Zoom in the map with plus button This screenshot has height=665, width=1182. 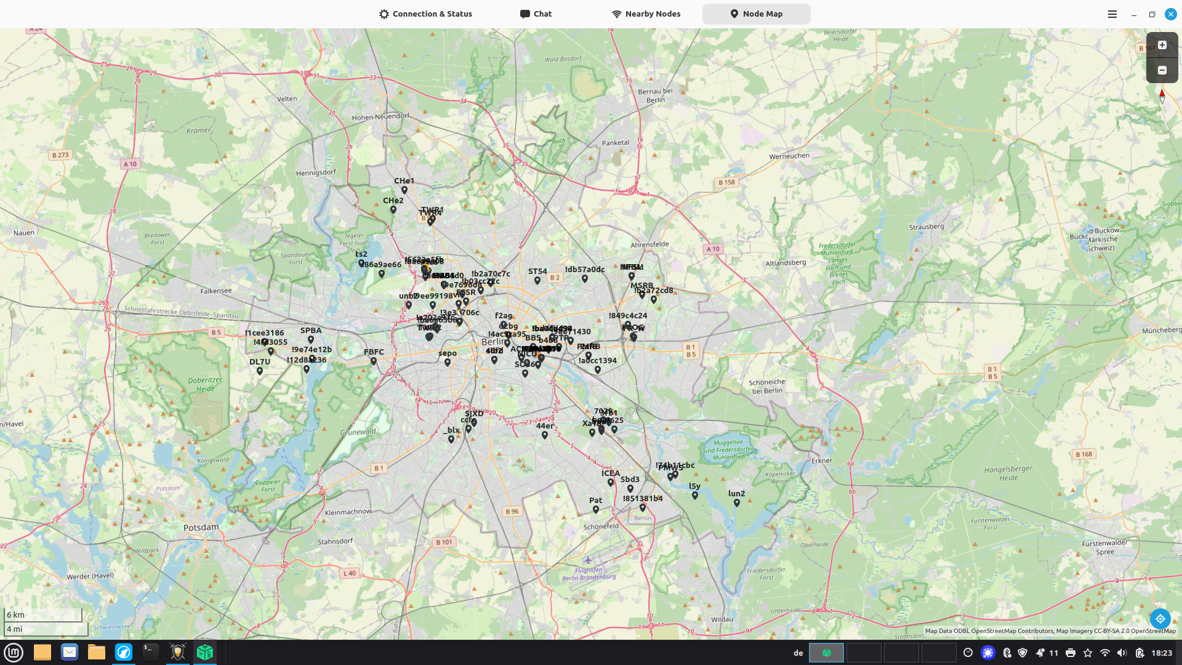(1162, 45)
